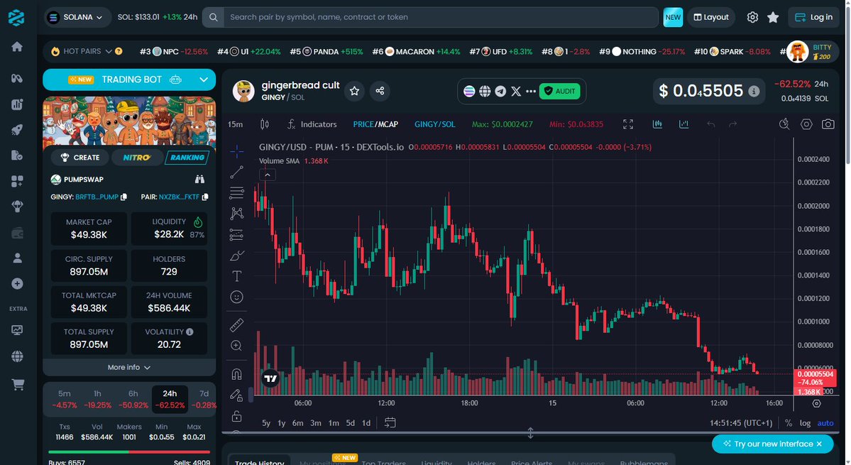Open the token's Telegram link icon

point(500,91)
